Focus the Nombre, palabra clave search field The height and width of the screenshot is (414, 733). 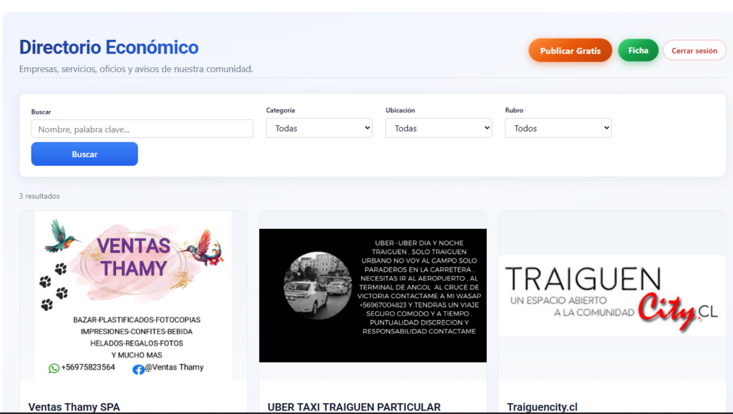click(x=142, y=129)
